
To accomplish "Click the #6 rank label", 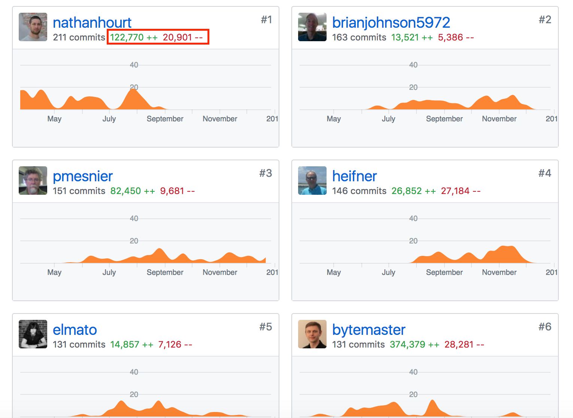I will [x=545, y=327].
